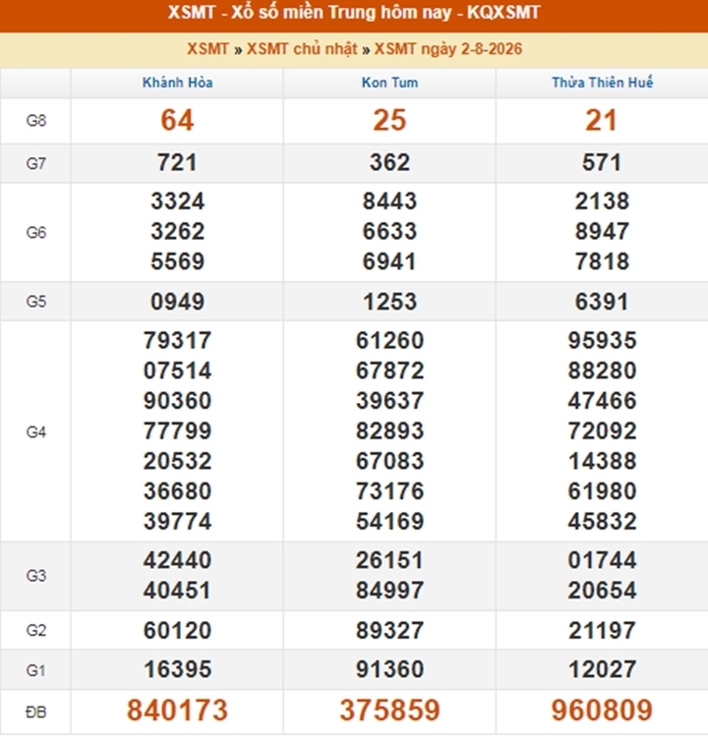Click G6 number 5569
The image size is (708, 741).
(177, 261)
